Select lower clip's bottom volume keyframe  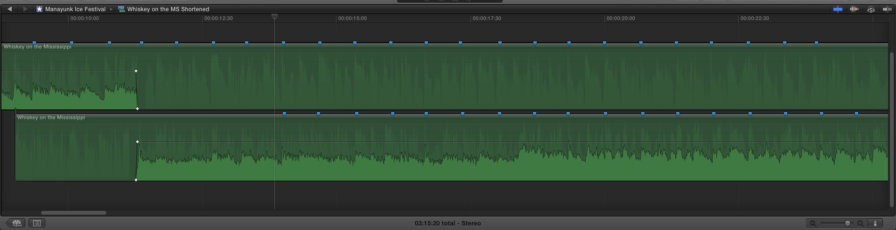click(136, 180)
